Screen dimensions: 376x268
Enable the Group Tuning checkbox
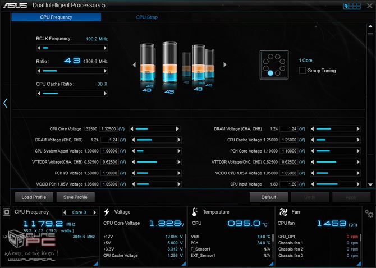coord(302,71)
